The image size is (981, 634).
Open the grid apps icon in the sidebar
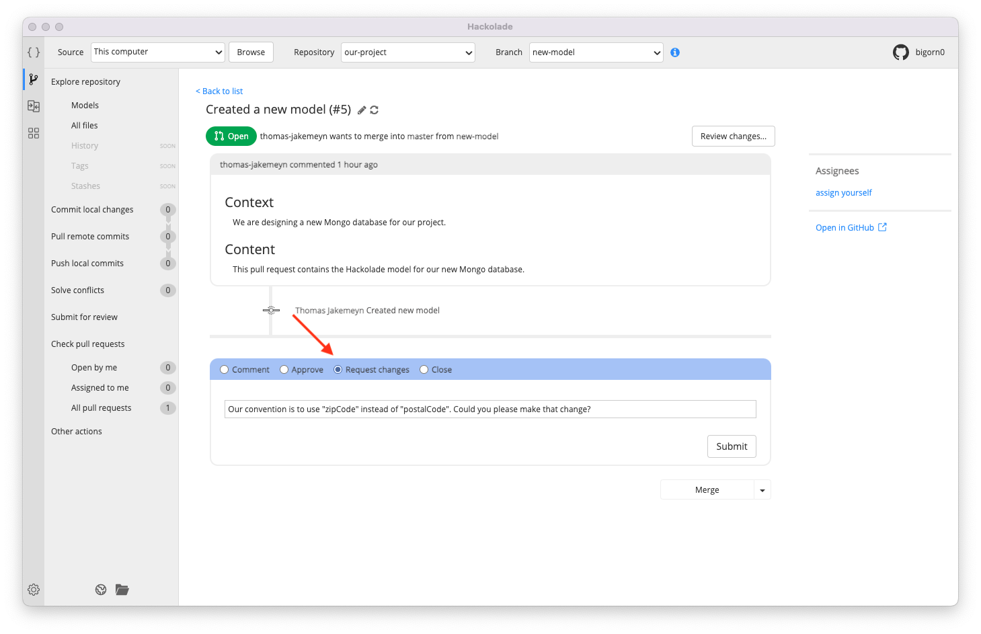33,133
